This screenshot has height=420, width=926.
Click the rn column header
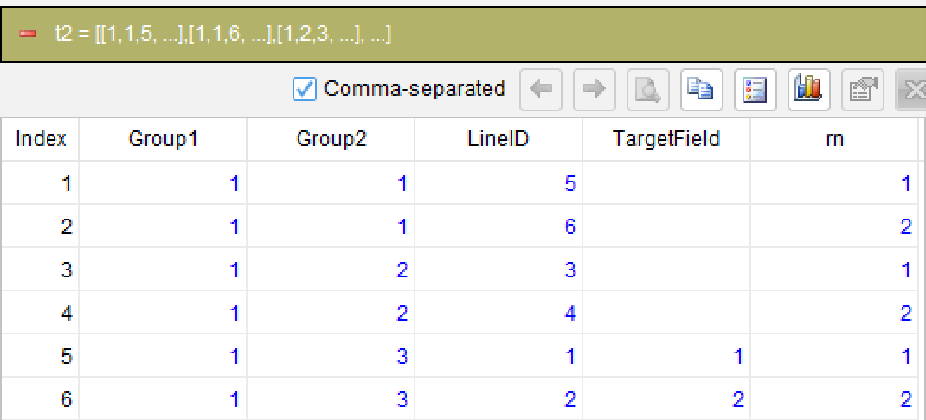(834, 139)
